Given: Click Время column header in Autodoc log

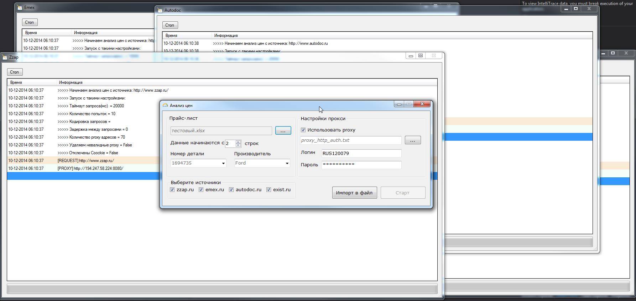Looking at the screenshot, I should pyautogui.click(x=187, y=36).
